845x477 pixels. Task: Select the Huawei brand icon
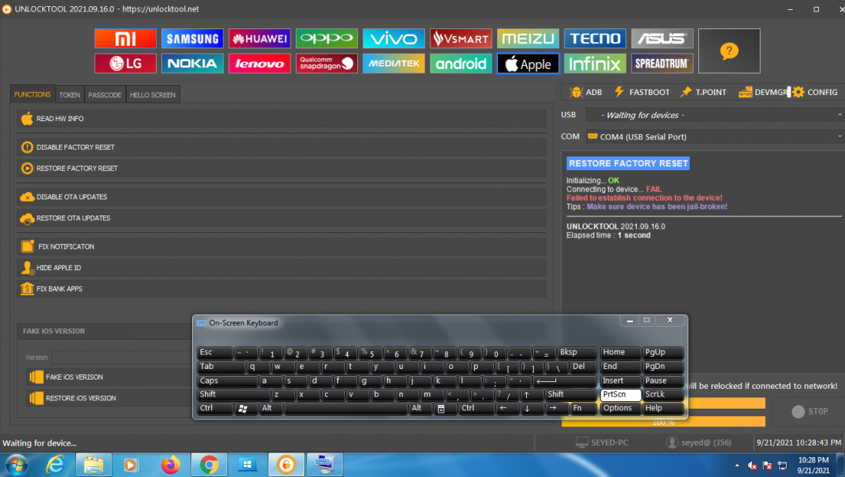[260, 38]
